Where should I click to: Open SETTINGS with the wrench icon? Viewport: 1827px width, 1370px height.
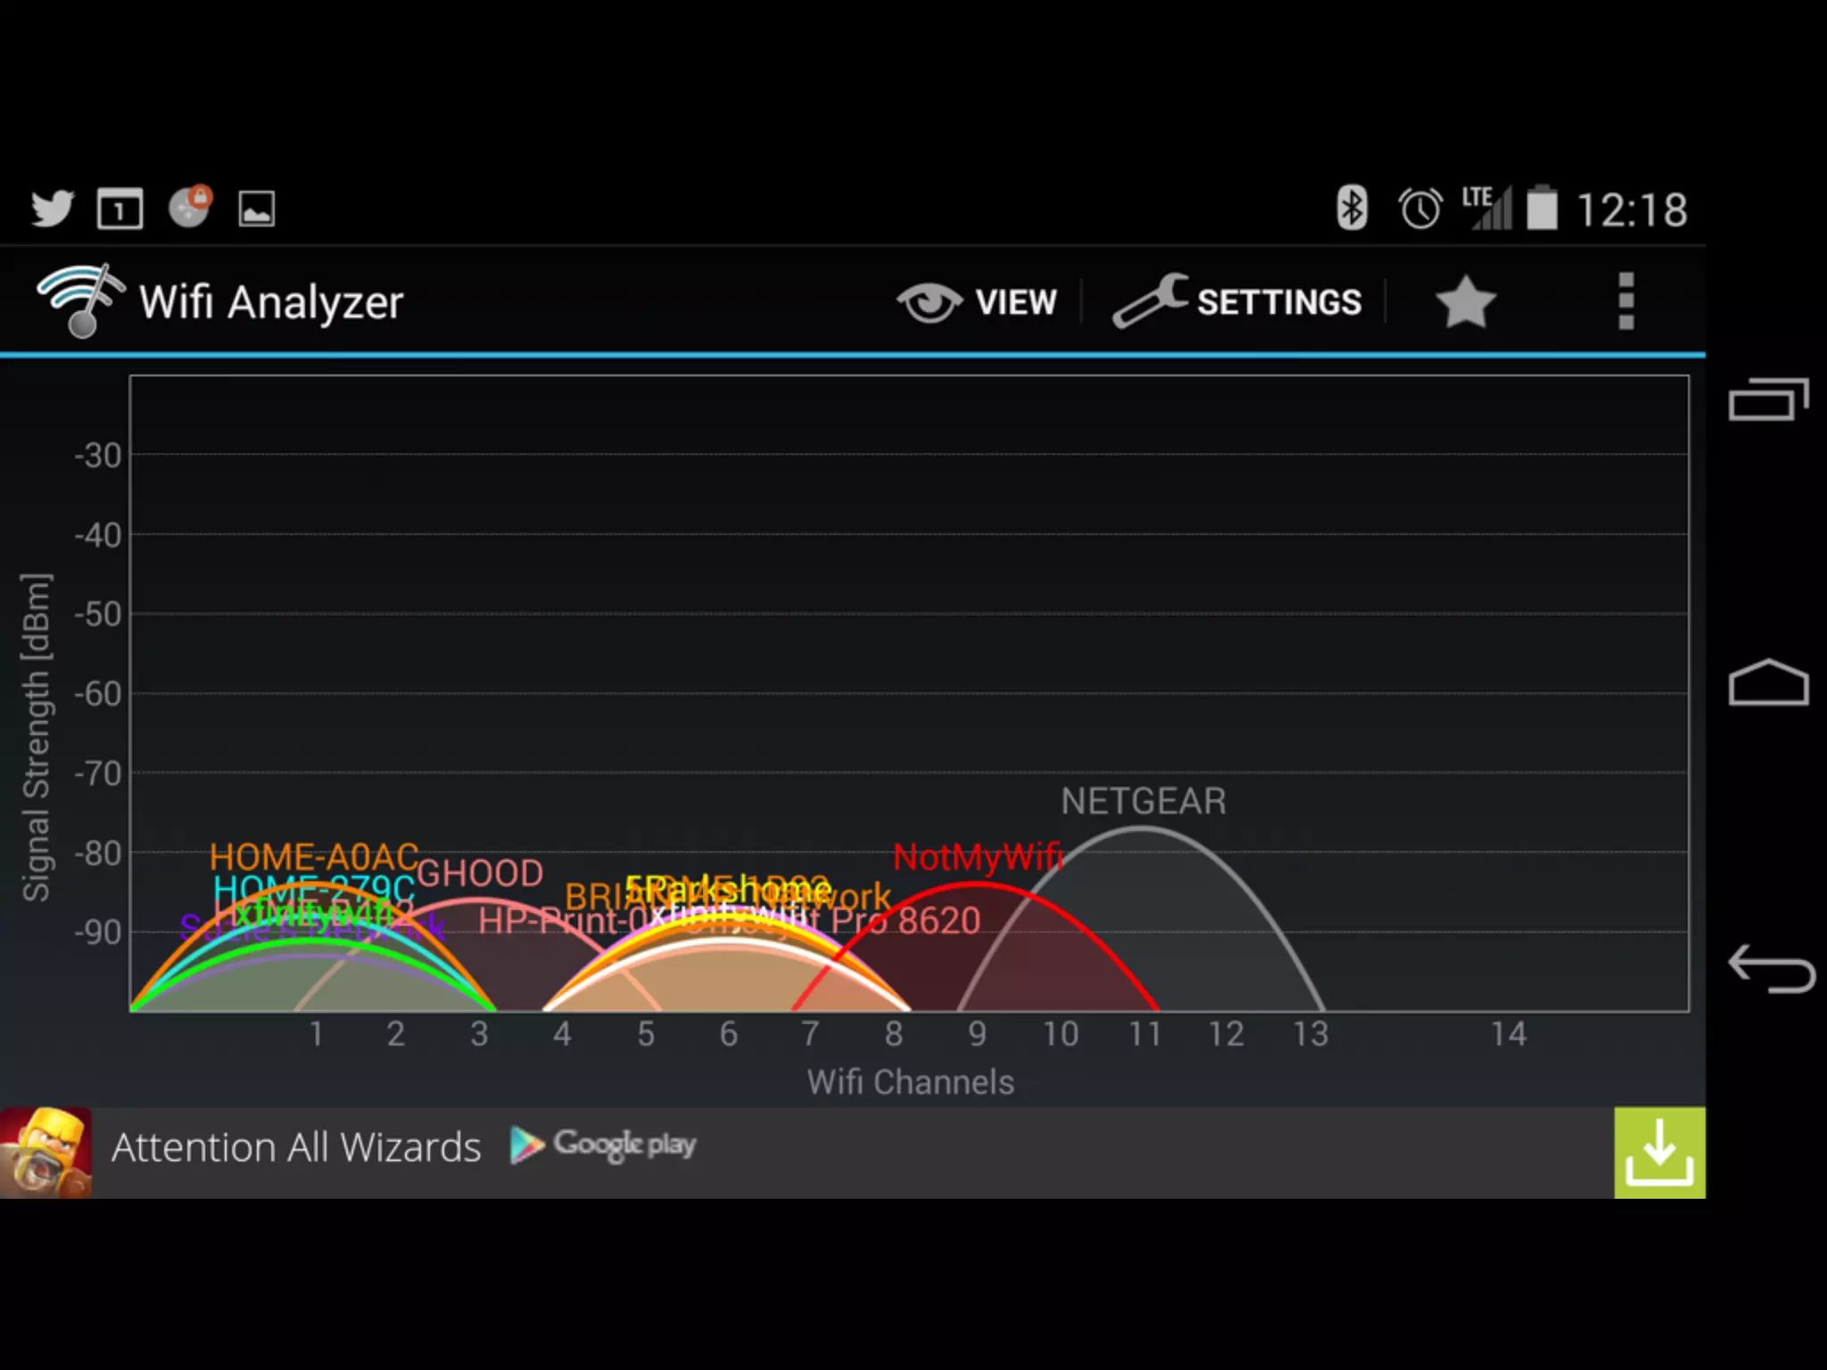coord(1238,301)
